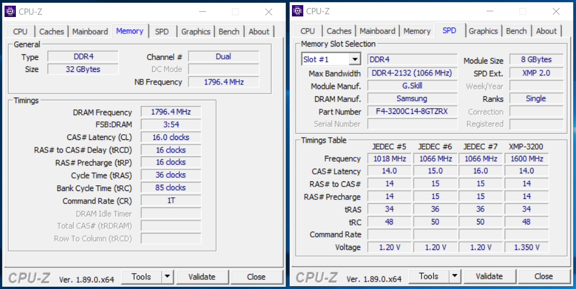The height and width of the screenshot is (289, 576).
Task: Switch to Memory tab in right window
Action: point(417,31)
